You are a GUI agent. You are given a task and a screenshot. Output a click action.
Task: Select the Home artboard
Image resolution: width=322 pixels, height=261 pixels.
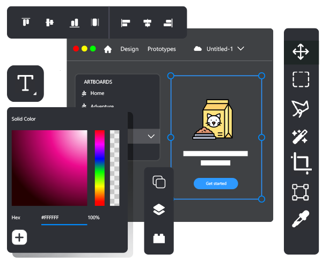[97, 93]
